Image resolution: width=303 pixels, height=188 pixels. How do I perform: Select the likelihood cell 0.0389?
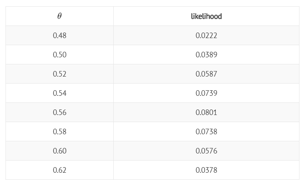click(x=207, y=55)
